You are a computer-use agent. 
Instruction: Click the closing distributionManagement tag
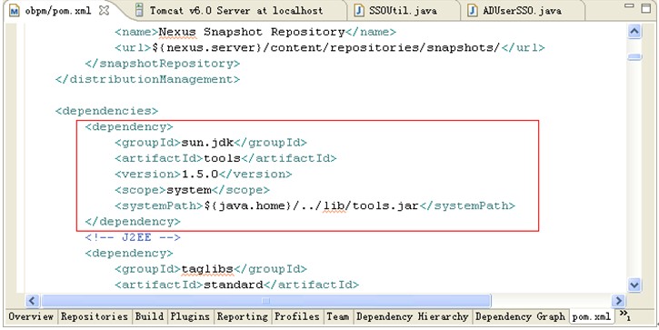coord(147,79)
